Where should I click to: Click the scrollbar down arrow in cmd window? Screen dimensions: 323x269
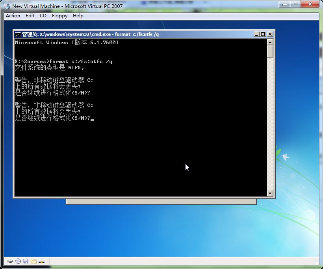tap(271, 193)
